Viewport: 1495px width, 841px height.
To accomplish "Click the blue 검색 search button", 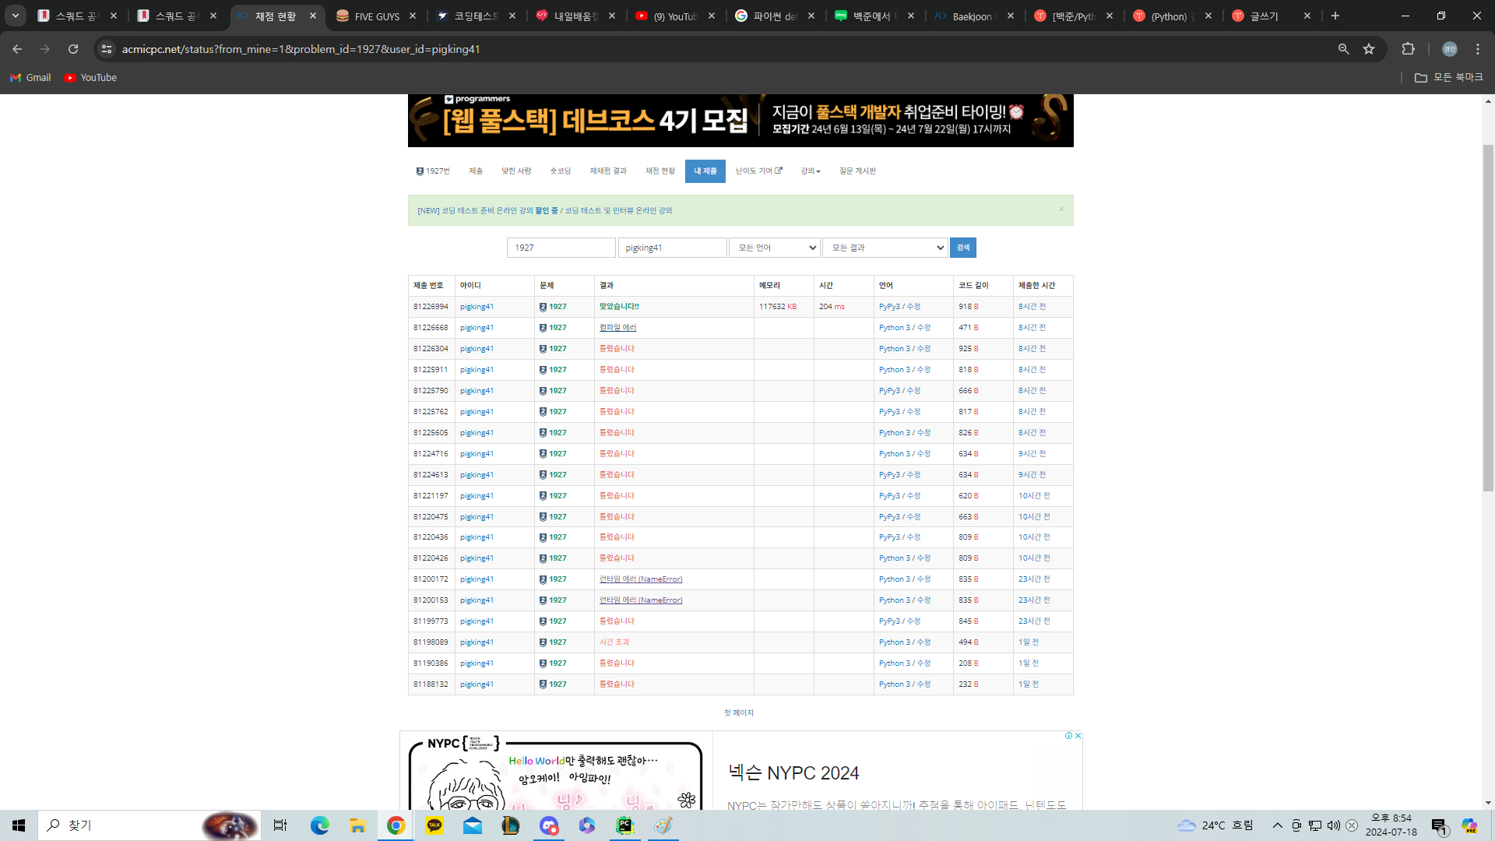I will pos(962,248).
